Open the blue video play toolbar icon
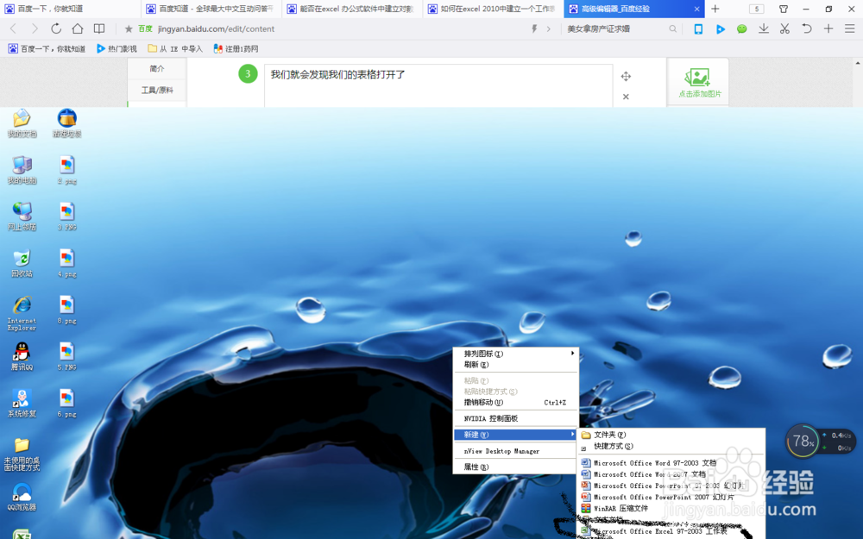 click(721, 29)
